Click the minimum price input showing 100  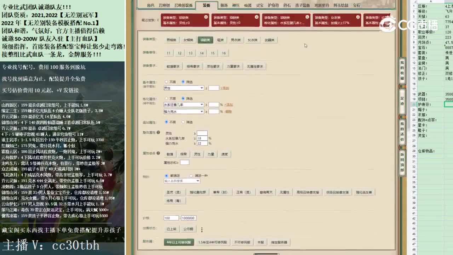click(x=171, y=218)
